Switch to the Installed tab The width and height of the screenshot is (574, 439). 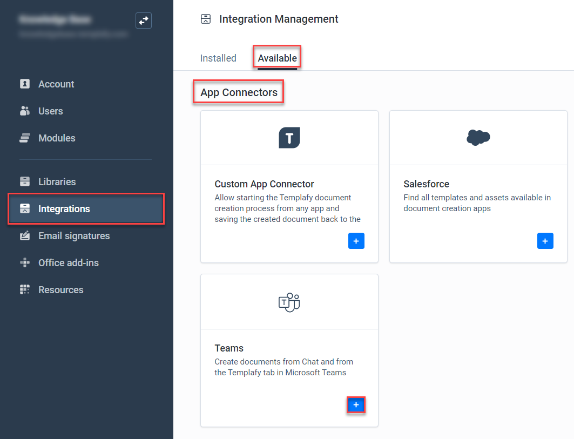(218, 58)
